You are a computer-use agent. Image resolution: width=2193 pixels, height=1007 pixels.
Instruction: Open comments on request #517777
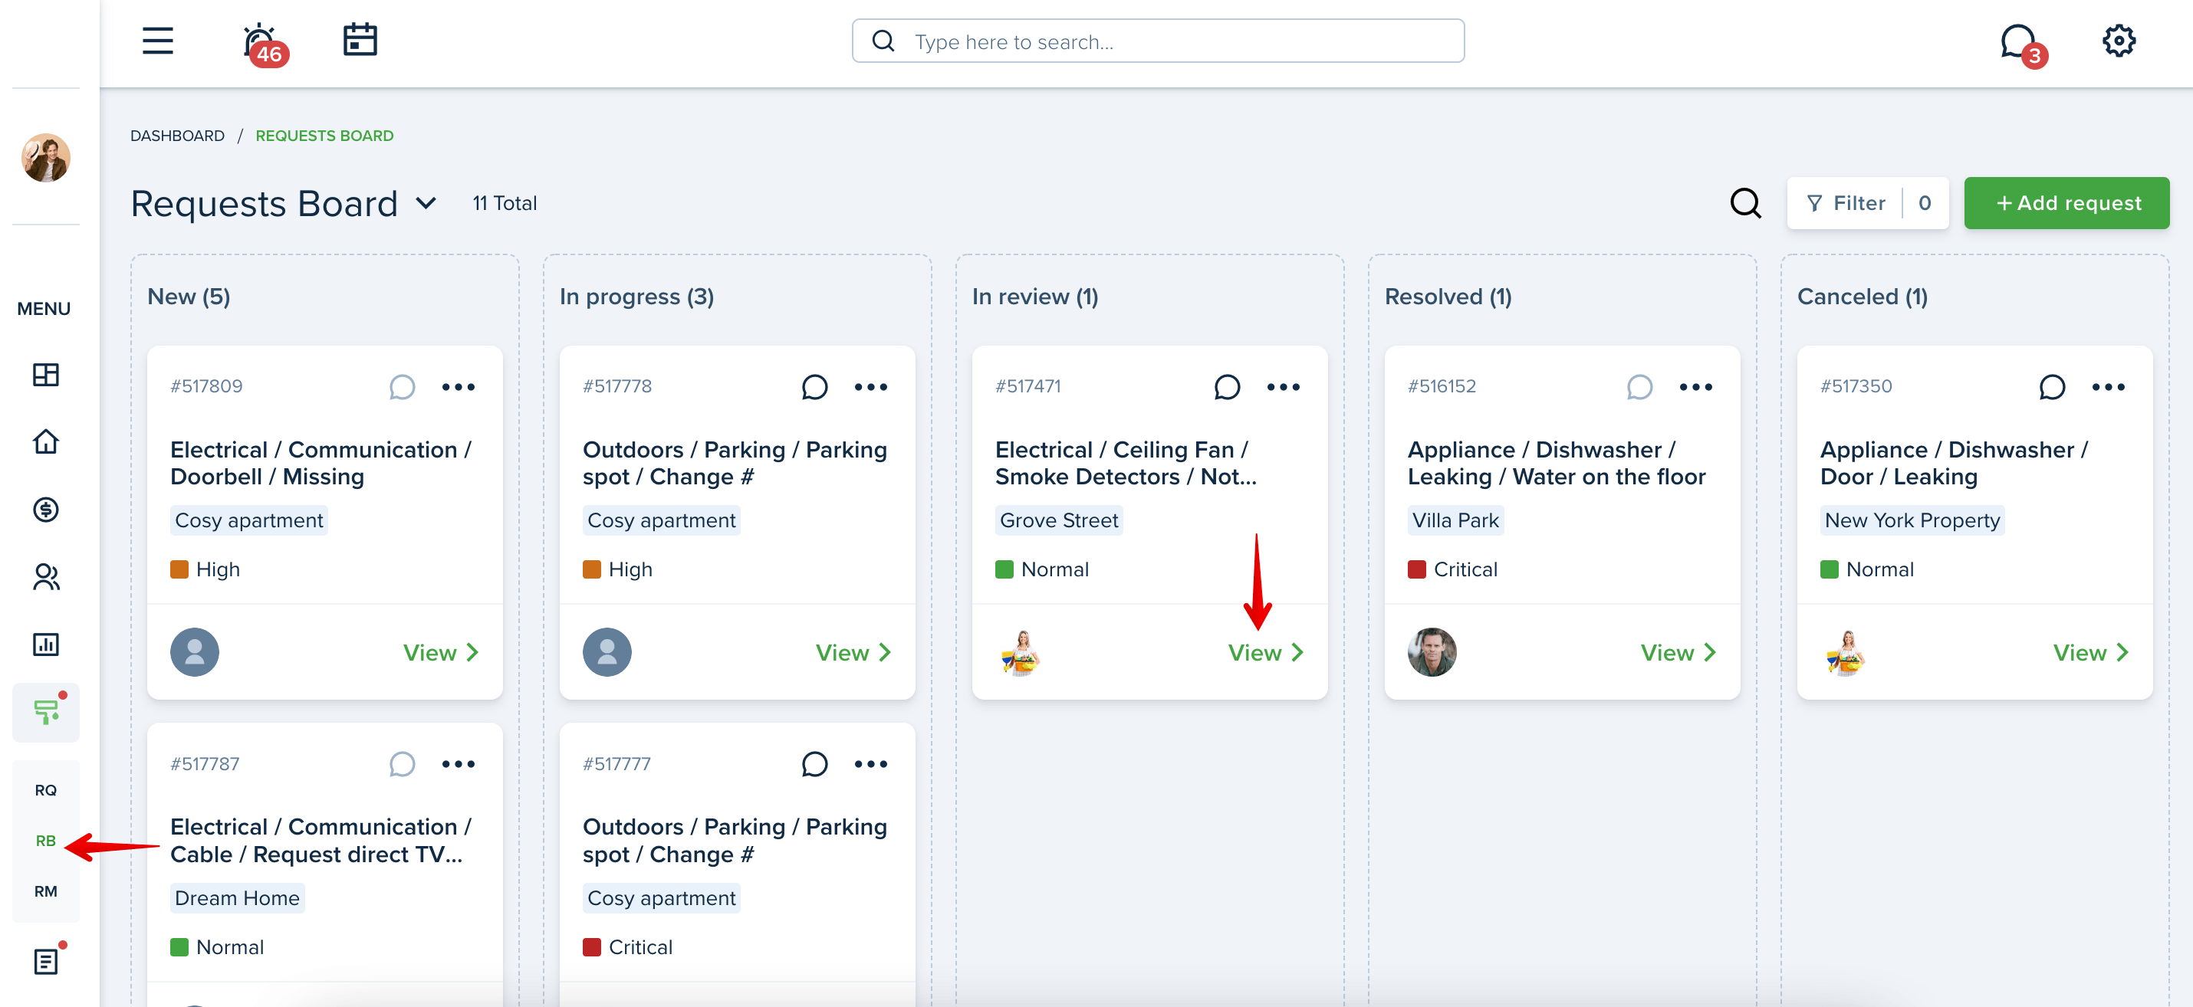[x=815, y=764]
